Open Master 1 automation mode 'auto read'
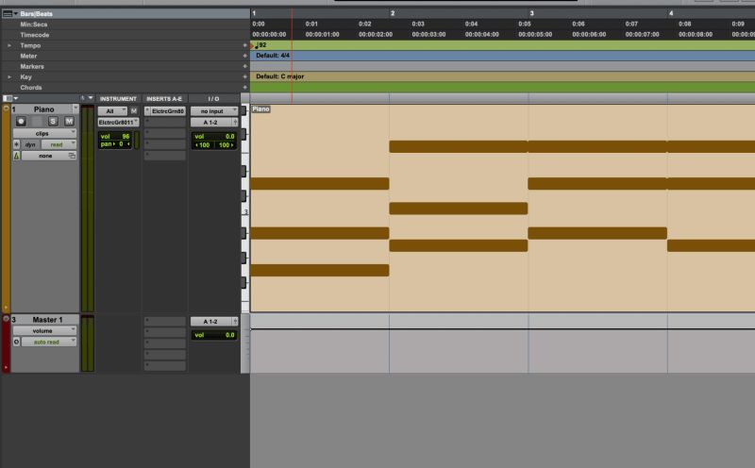Viewport: 755px width, 468px height. click(49, 342)
